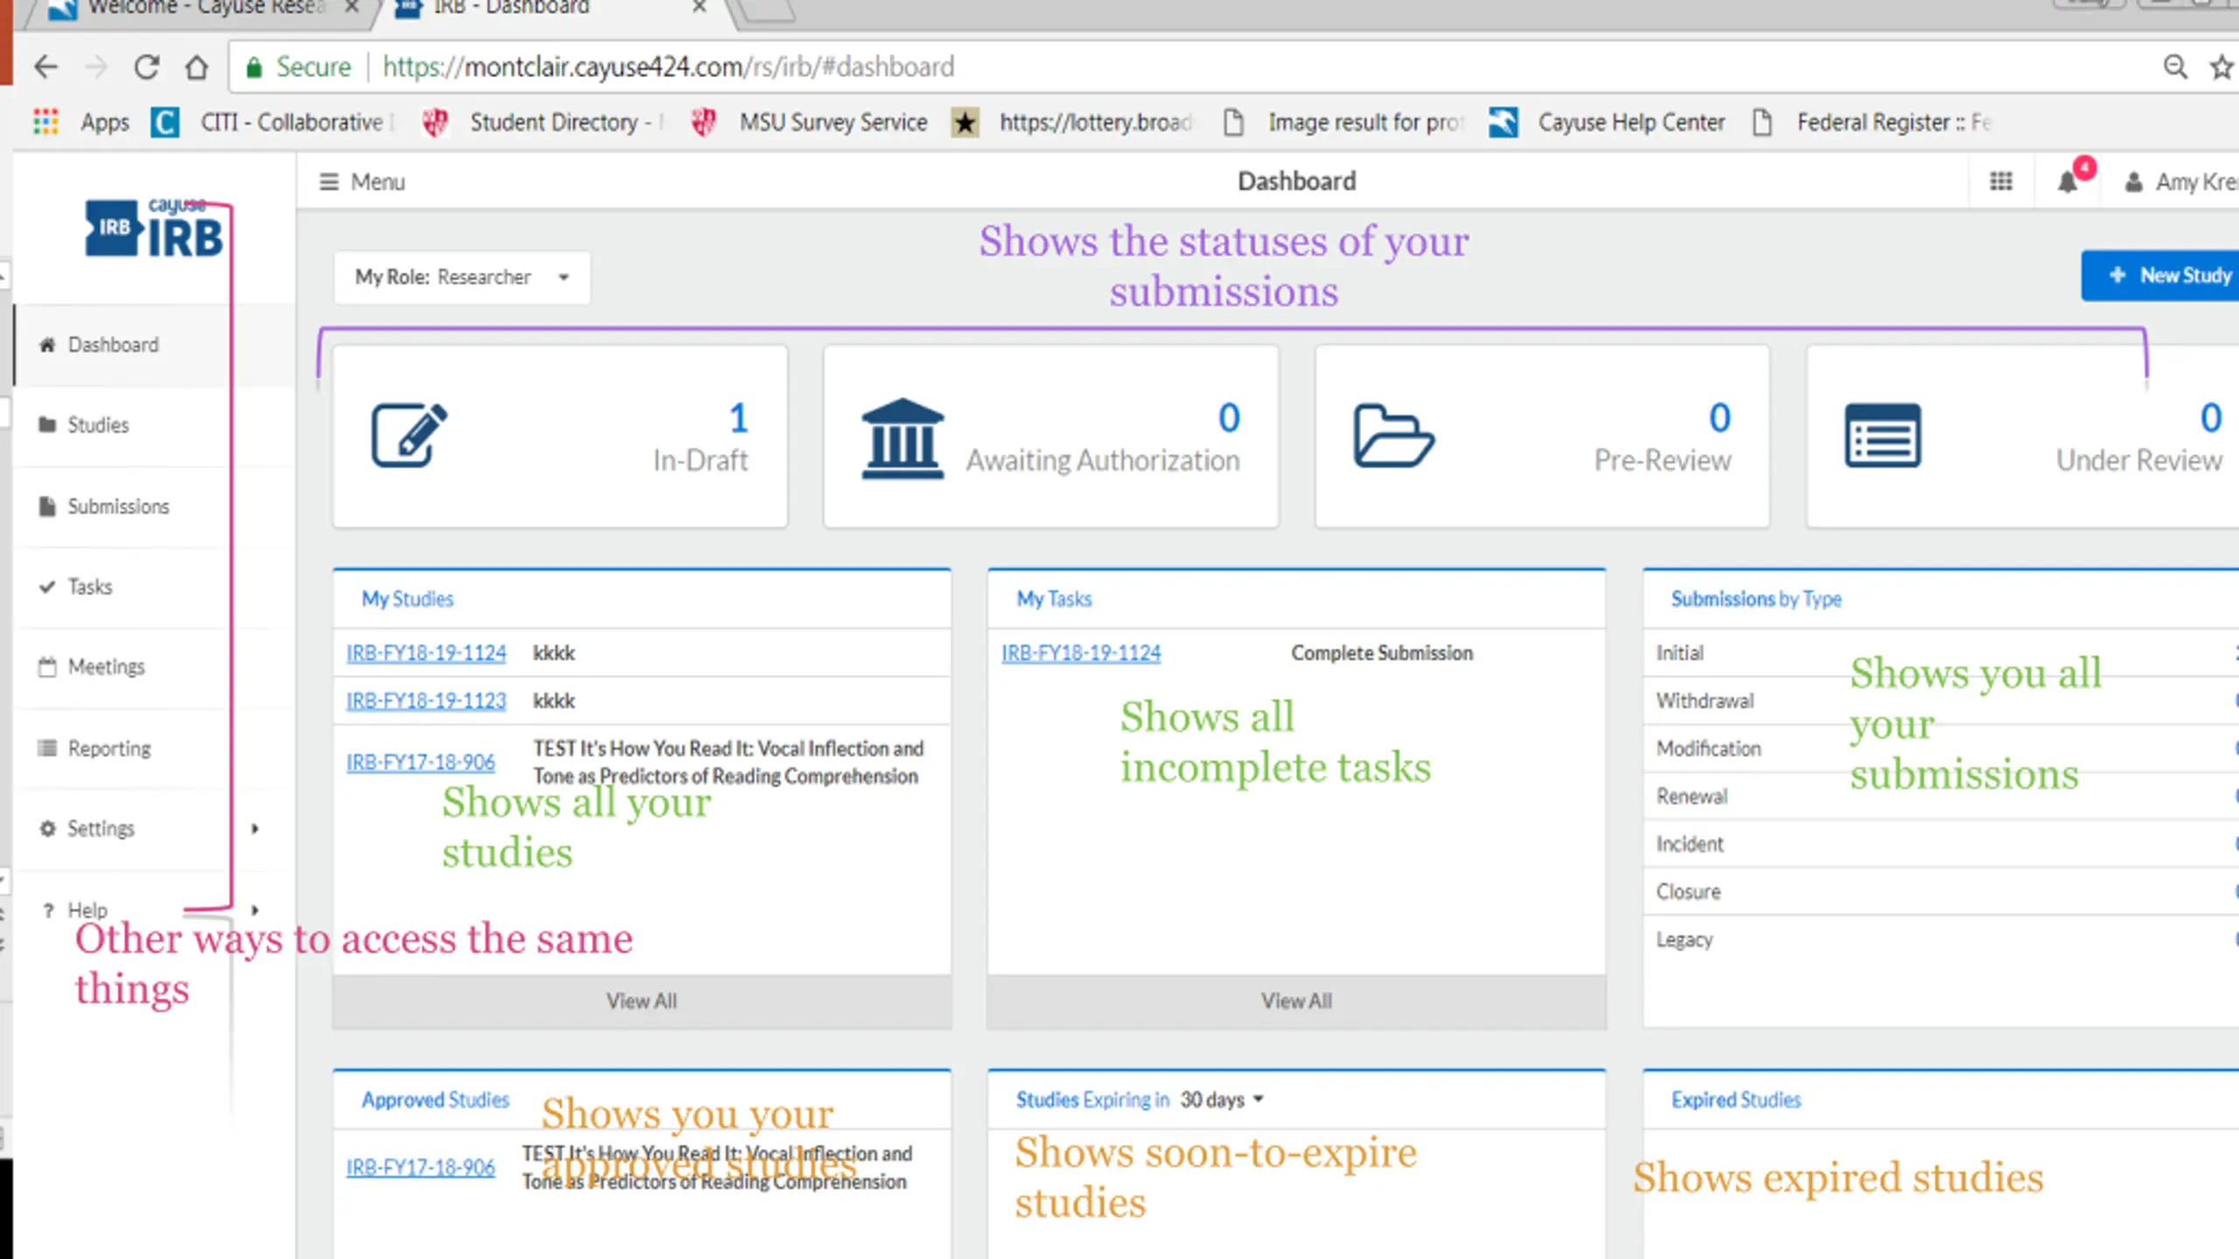Image resolution: width=2239 pixels, height=1259 pixels.
Task: Click Initial submission type row
Action: point(1942,653)
